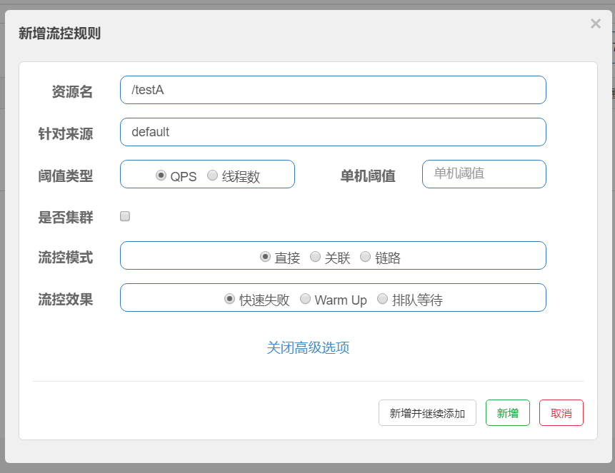Image resolution: width=615 pixels, height=473 pixels.
Task: Choose the Warm Up flow effect
Action: (x=304, y=299)
